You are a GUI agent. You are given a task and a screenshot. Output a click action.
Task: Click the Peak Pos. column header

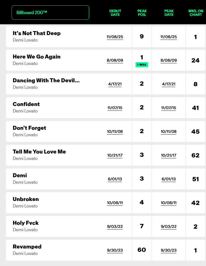[142, 13]
